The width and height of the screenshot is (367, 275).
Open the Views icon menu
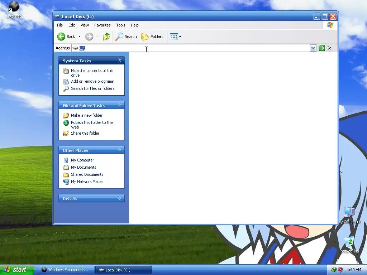[175, 37]
